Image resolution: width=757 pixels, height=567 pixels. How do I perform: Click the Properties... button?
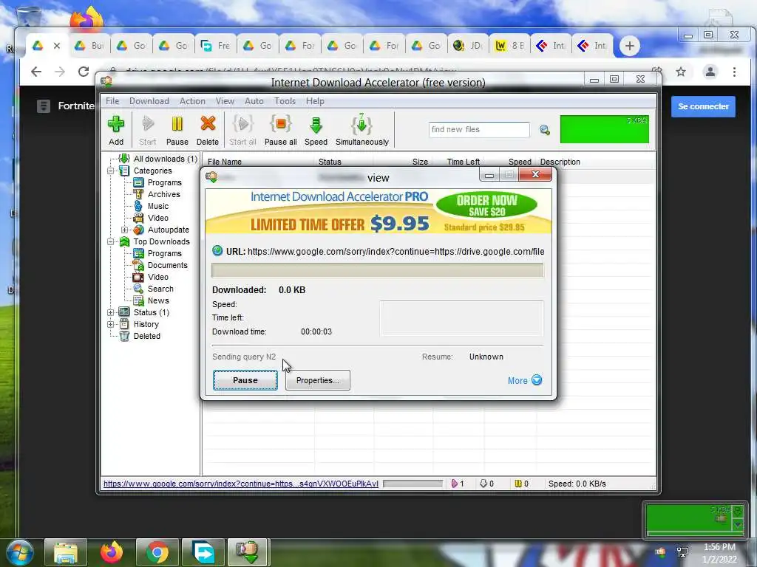coord(318,380)
